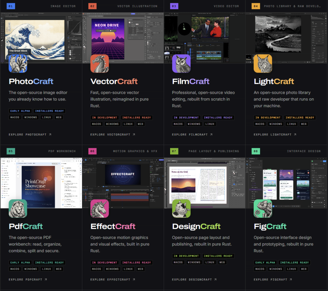Click the DesignCraft cat app icon
This screenshot has height=291, width=328.
point(181,208)
